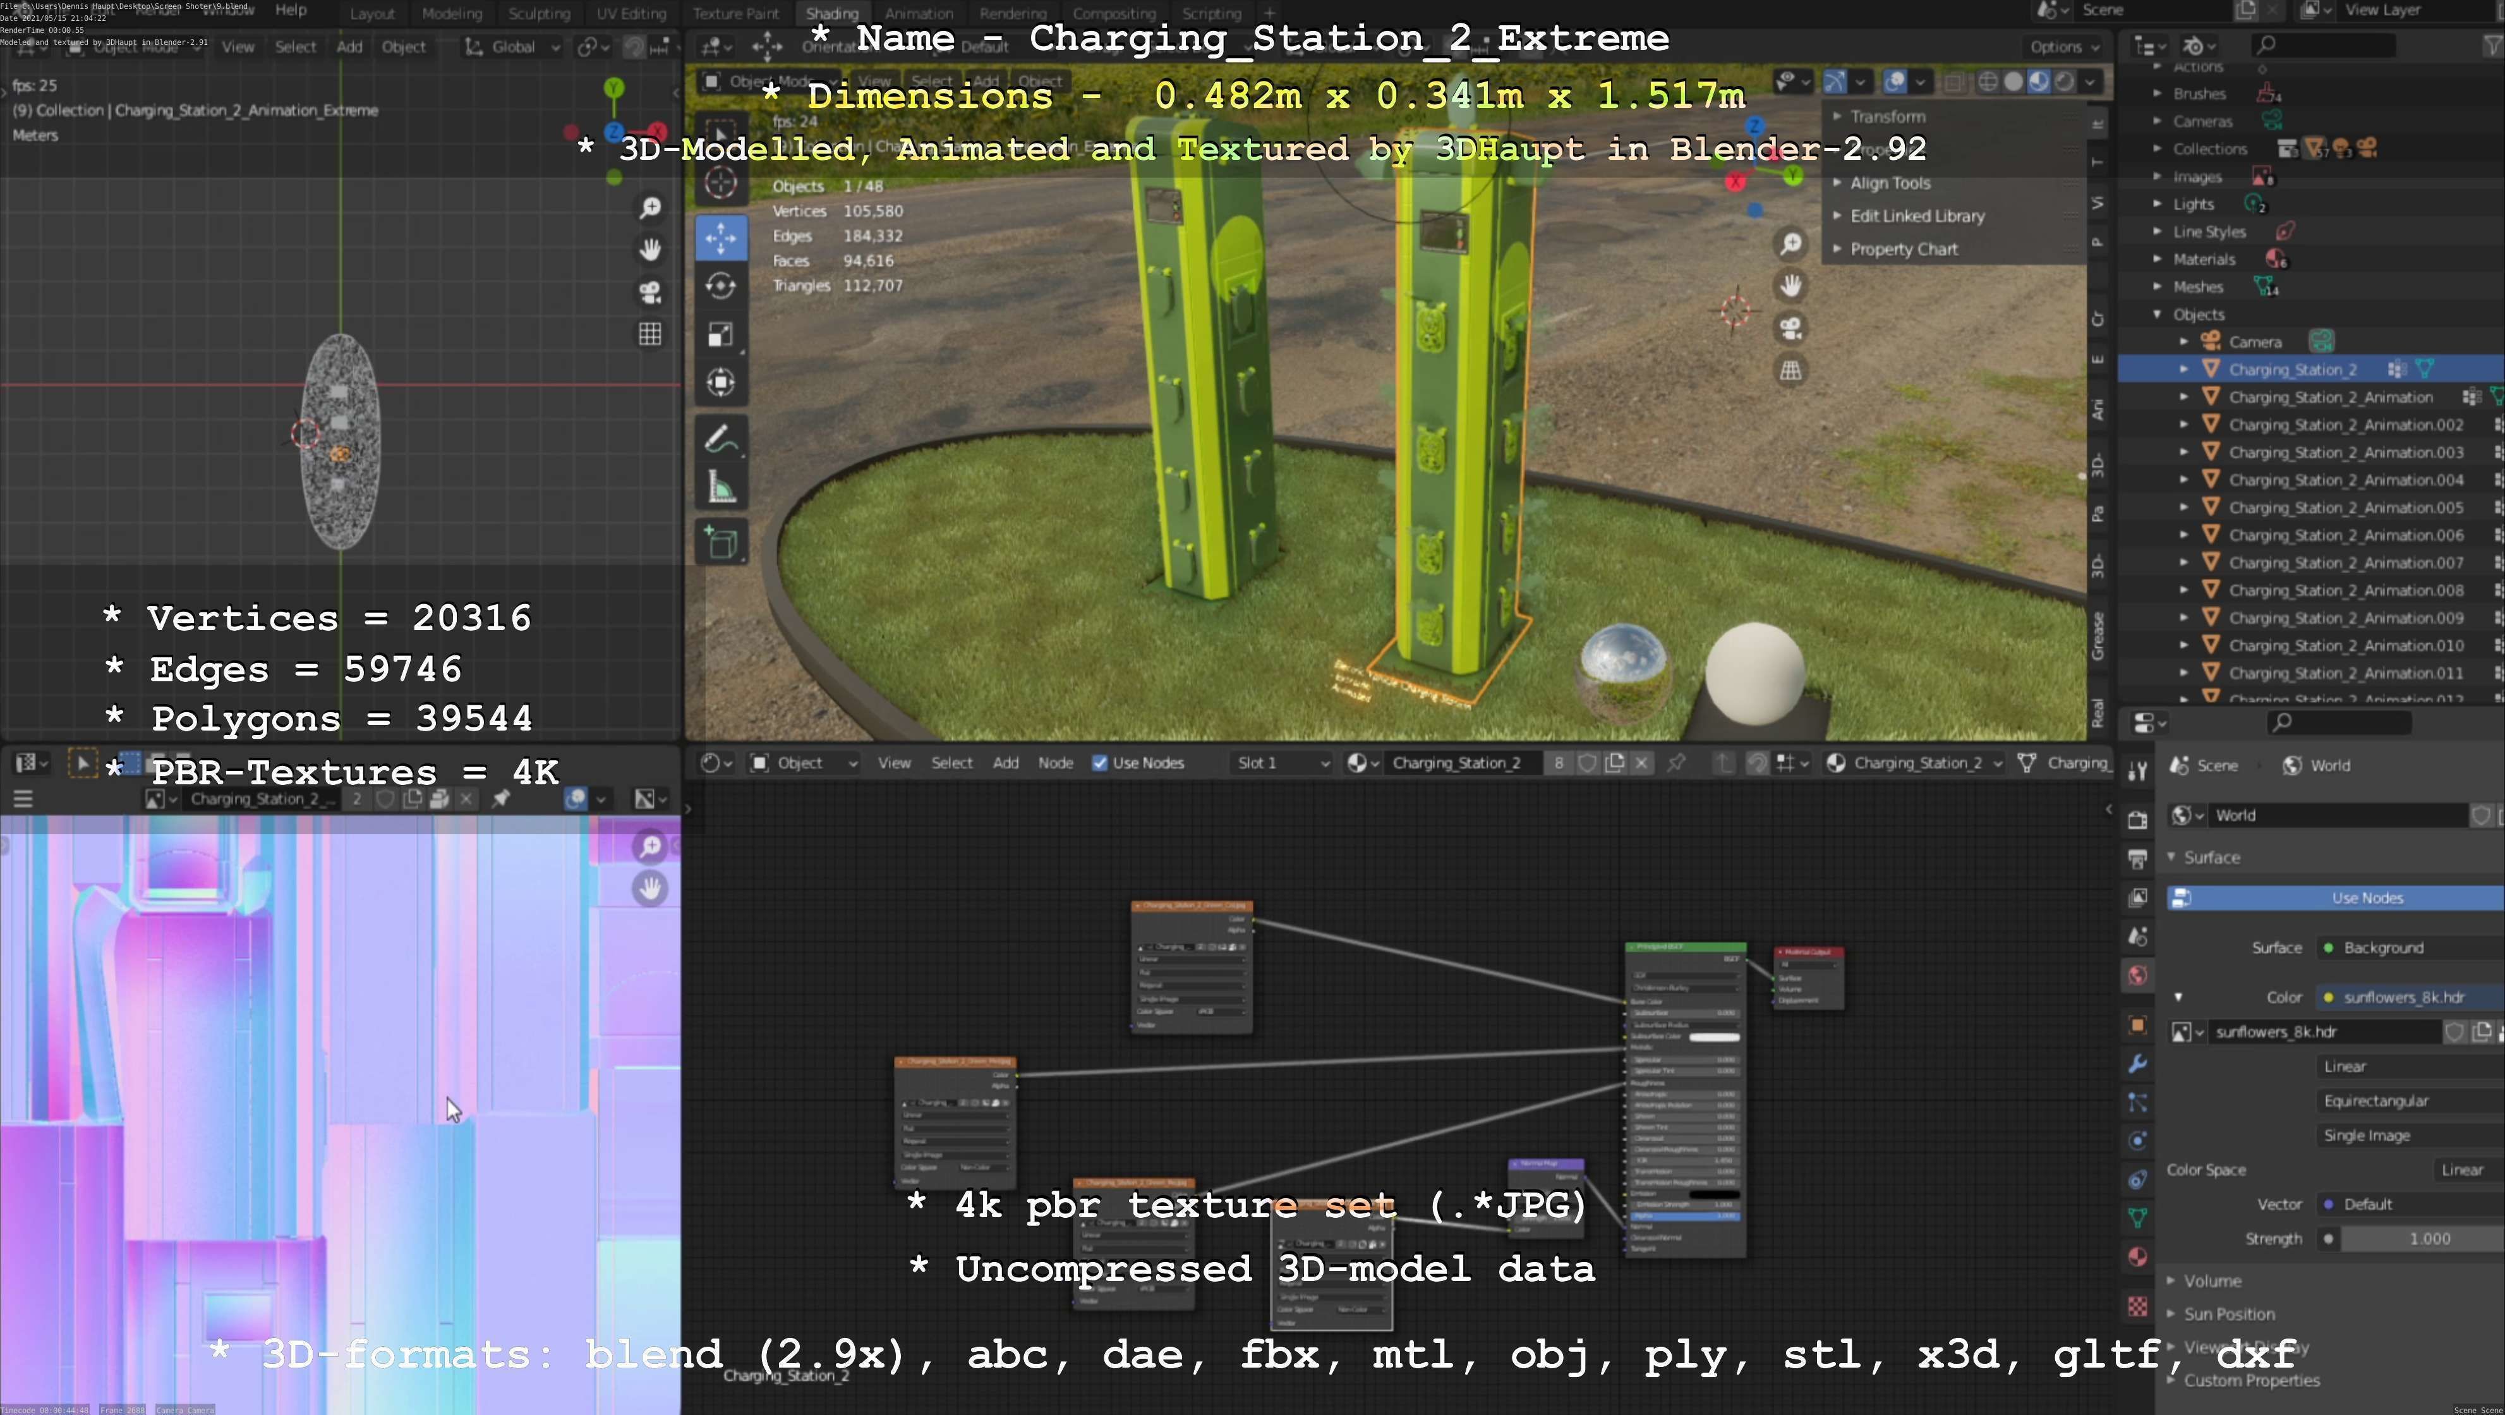Open the Node menu in node editor
2505x1415 pixels.
(1055, 763)
